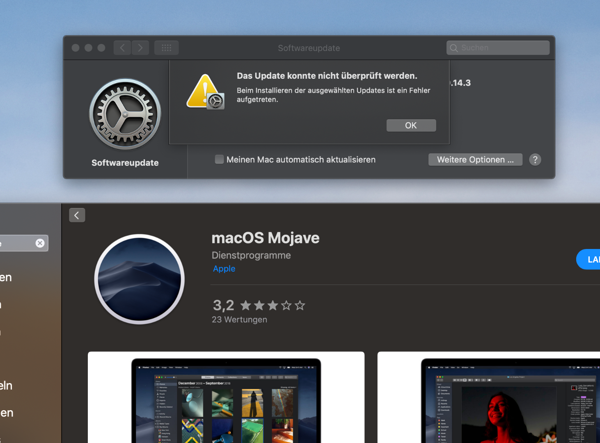The width and height of the screenshot is (600, 443).
Task: Download macOS Mojave with the blue button
Action: [589, 259]
